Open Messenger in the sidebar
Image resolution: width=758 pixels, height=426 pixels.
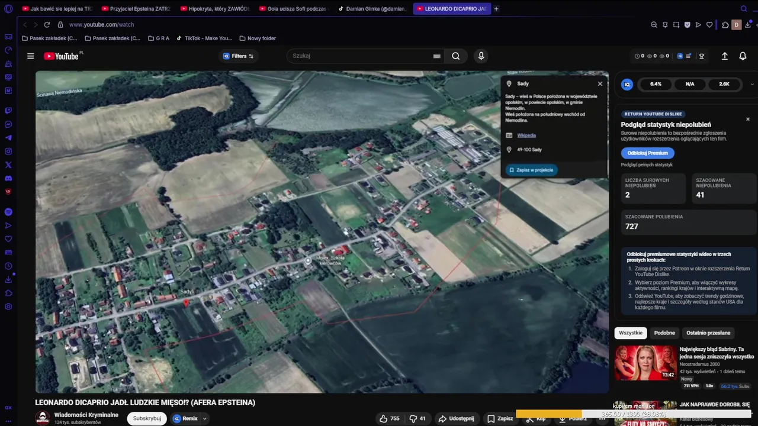(8, 124)
